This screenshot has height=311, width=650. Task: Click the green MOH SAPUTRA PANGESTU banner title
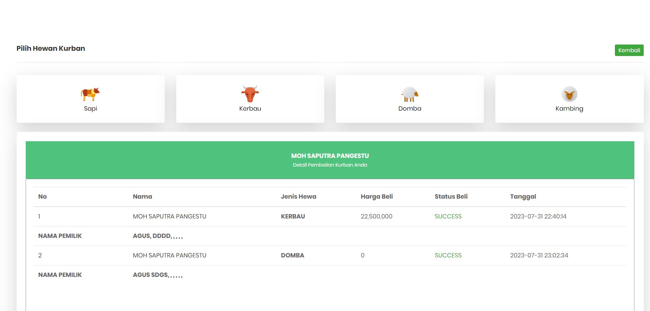330,156
